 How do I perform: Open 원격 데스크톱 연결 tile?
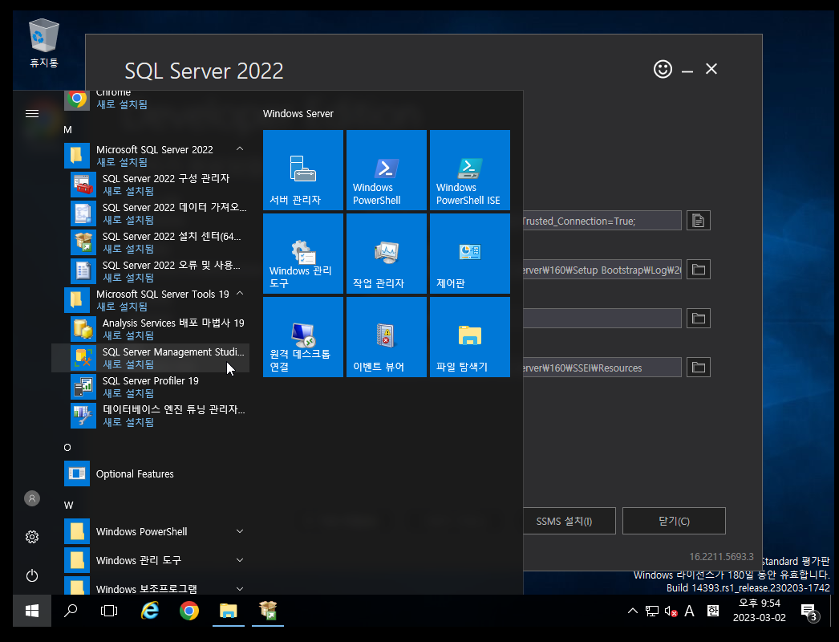tap(303, 337)
